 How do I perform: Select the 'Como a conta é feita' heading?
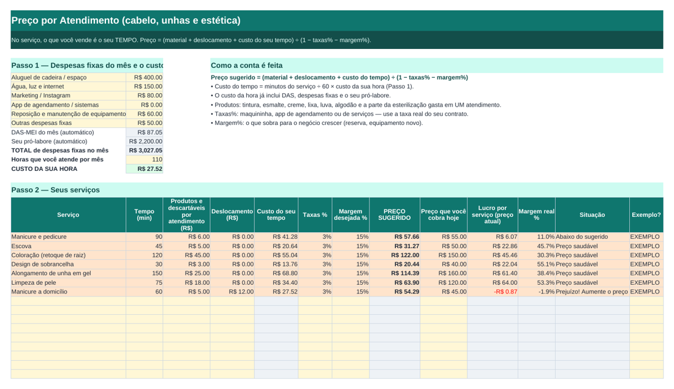[x=436, y=66]
